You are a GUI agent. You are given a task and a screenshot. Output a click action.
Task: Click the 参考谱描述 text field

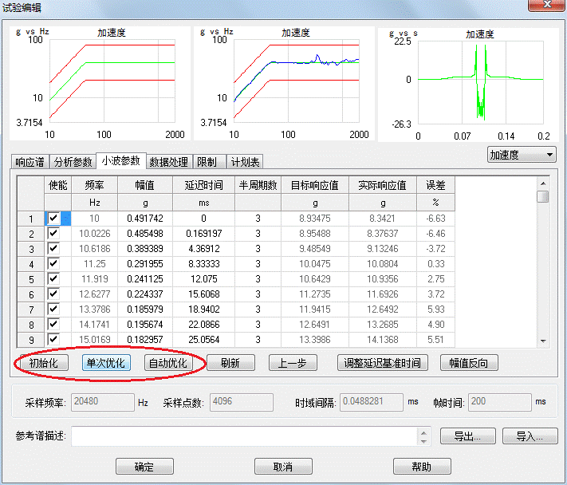click(x=244, y=436)
